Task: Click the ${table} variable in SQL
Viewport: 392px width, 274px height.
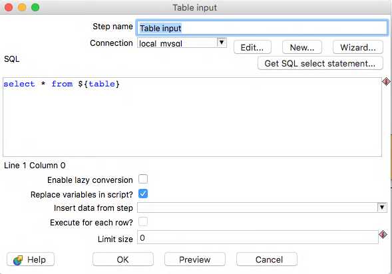Action: pyautogui.click(x=98, y=84)
